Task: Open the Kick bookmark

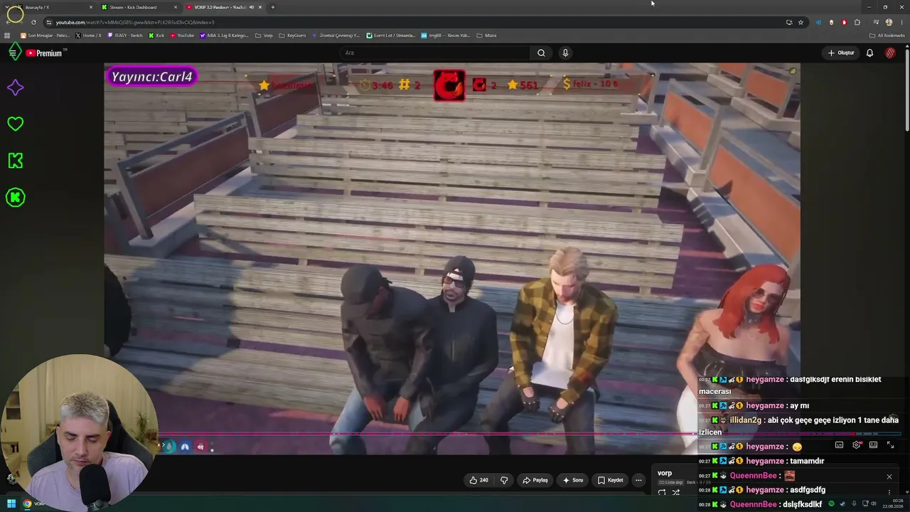Action: pos(156,35)
